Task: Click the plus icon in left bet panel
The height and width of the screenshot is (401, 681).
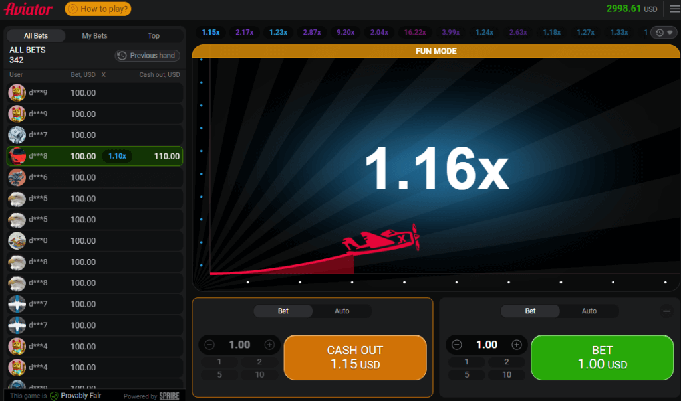Action: (269, 345)
